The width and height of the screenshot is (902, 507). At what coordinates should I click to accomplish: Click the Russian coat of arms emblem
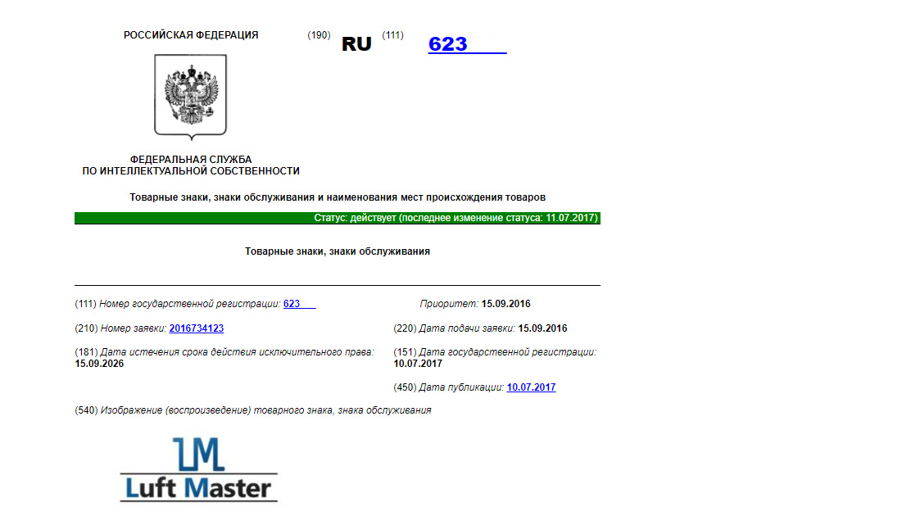pyautogui.click(x=190, y=97)
